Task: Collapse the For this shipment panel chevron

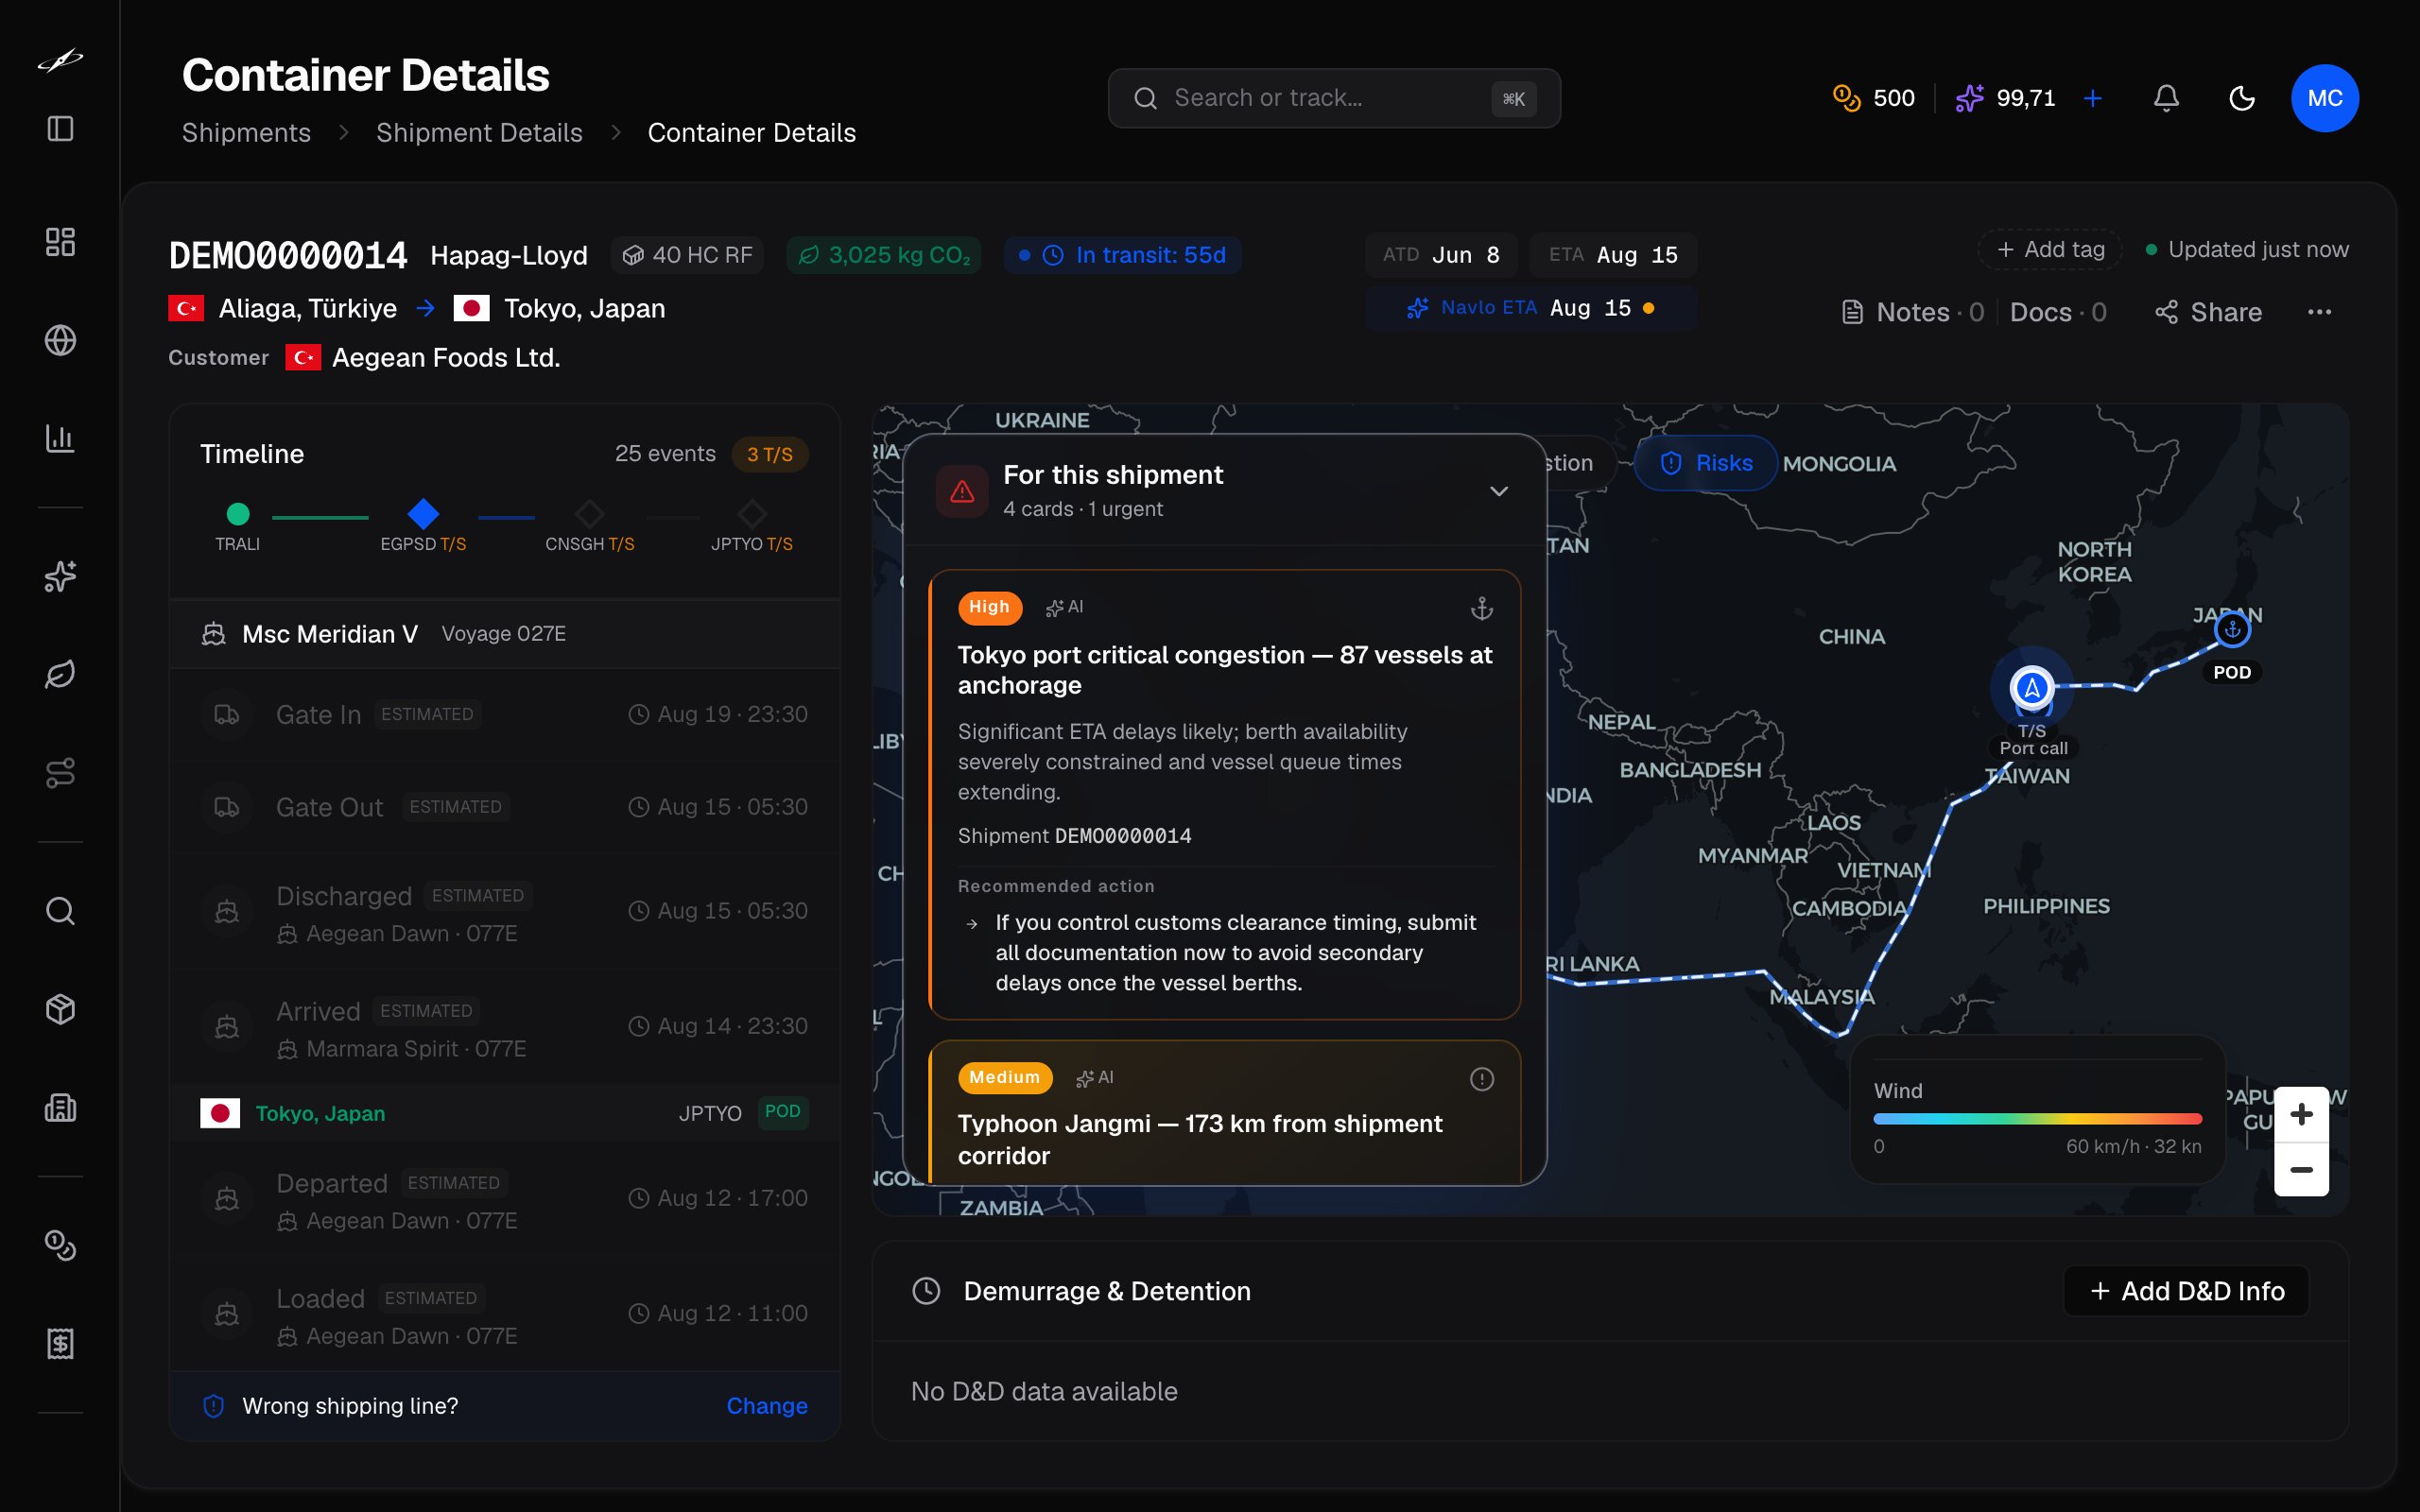Action: [x=1498, y=491]
